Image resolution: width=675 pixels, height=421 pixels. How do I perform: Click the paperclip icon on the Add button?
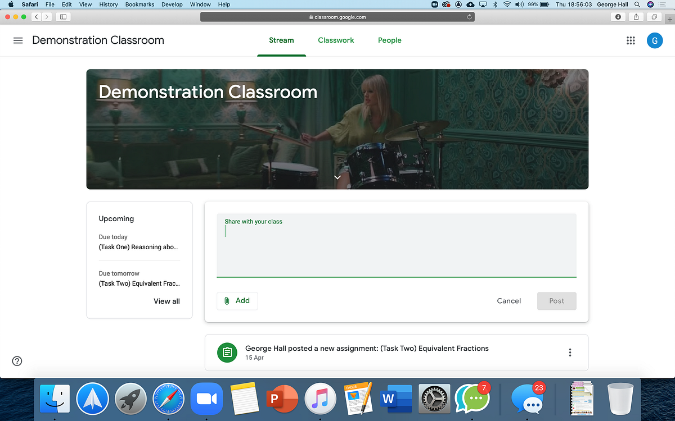227,300
